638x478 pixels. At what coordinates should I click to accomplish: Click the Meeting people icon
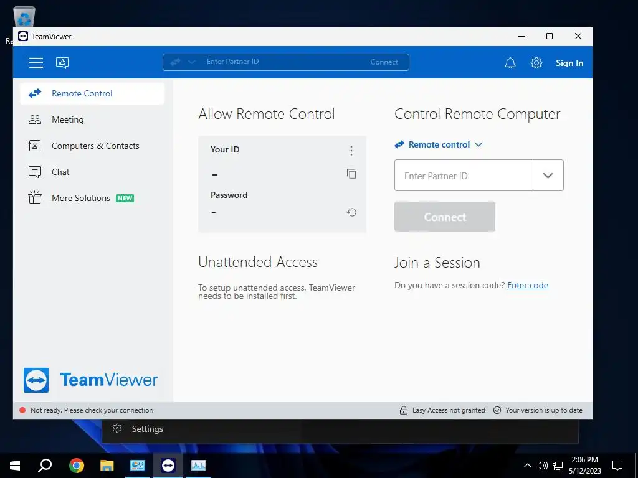tap(35, 119)
